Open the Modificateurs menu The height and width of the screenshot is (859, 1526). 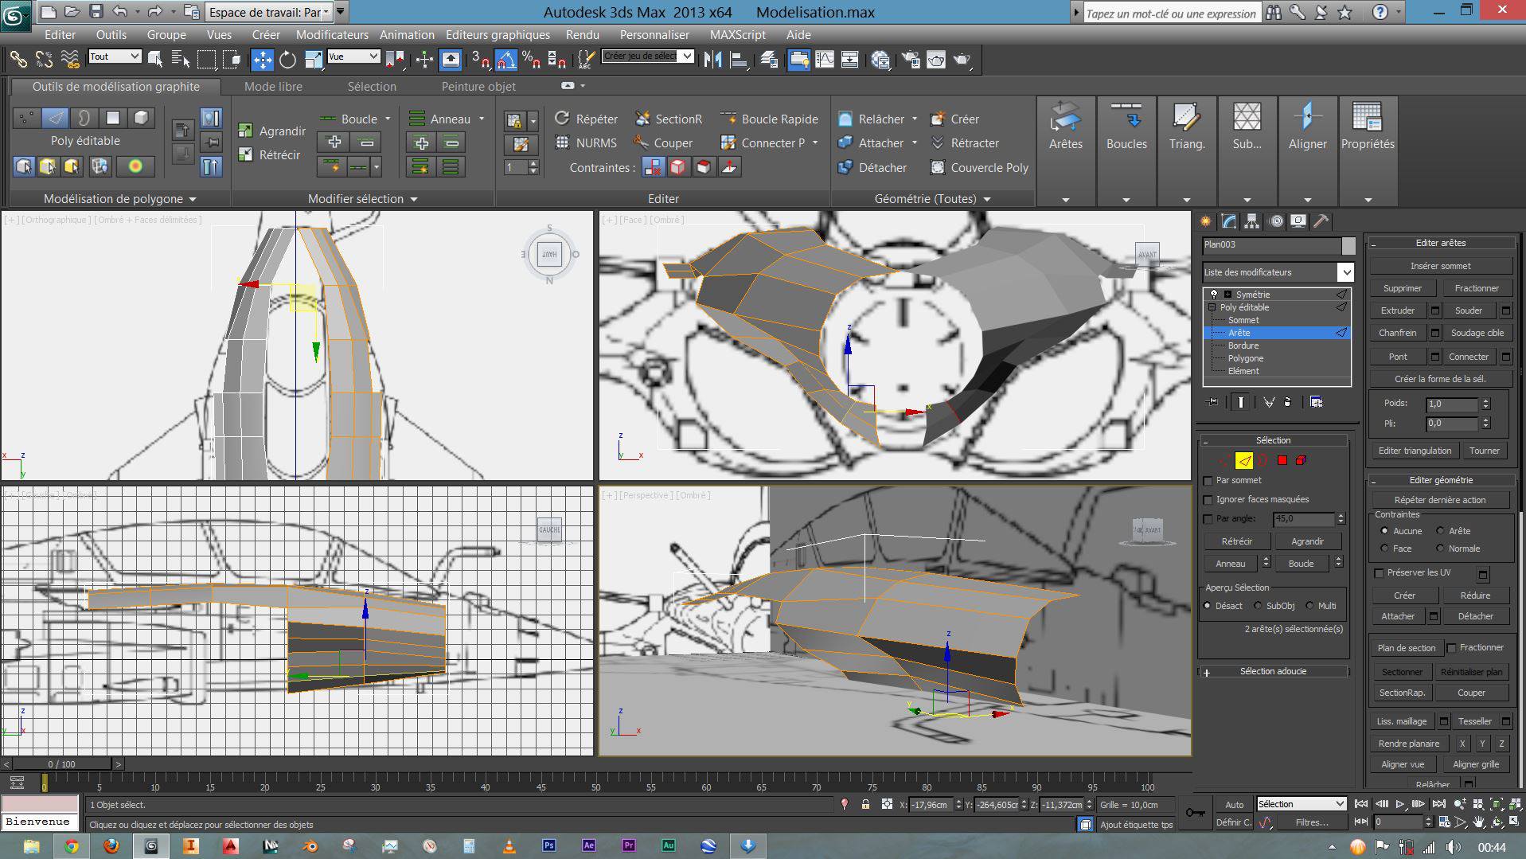pyautogui.click(x=332, y=35)
